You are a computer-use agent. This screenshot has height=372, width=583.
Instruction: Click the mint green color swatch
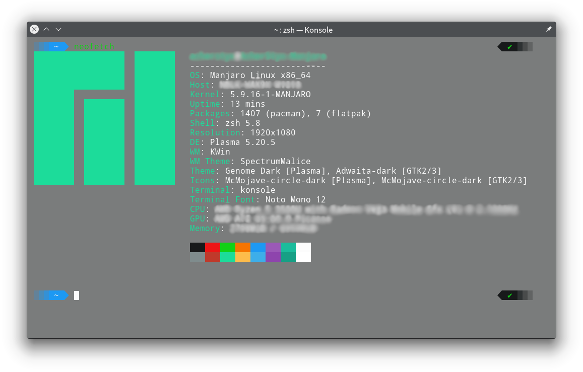(x=228, y=257)
